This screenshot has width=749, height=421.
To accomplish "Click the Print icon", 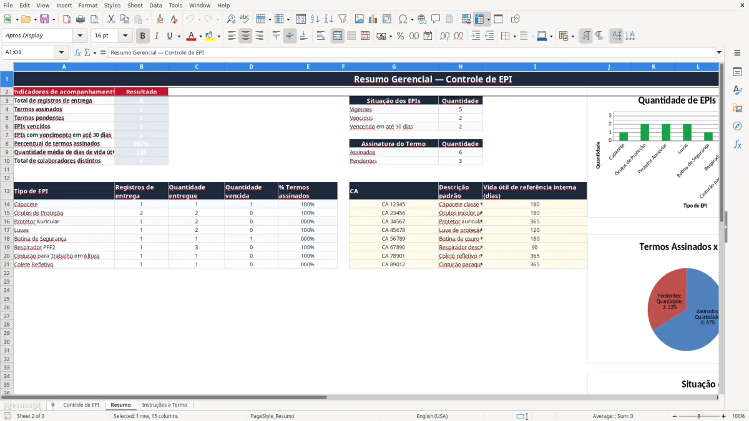I will tap(81, 19).
